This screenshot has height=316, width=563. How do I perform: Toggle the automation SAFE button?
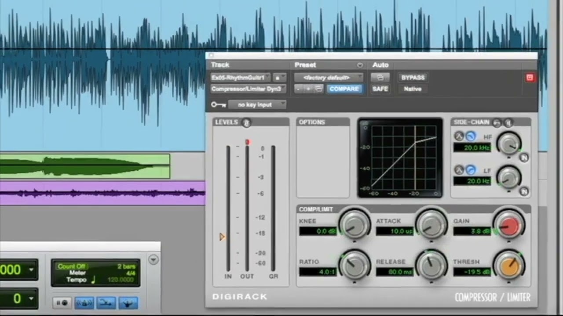click(380, 89)
